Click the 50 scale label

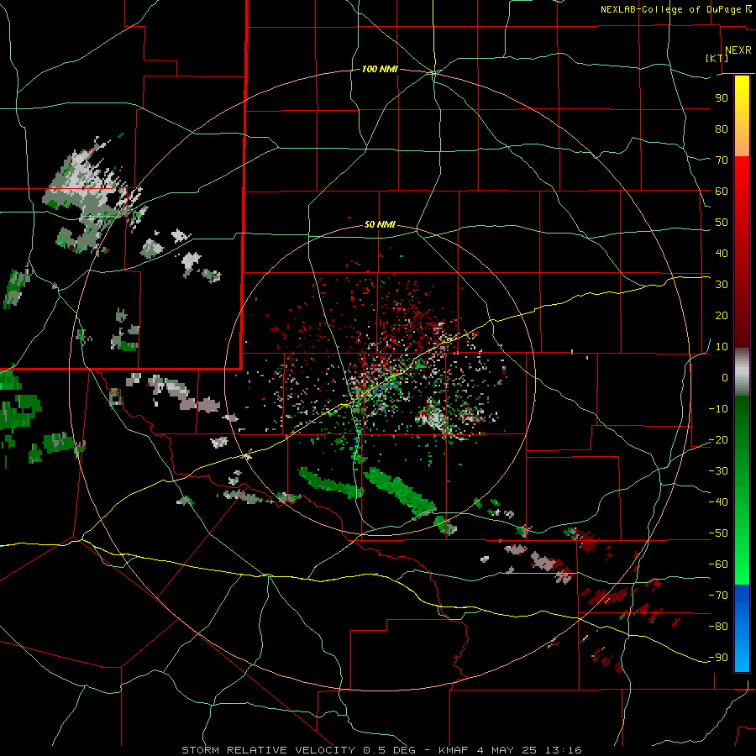tap(722, 223)
